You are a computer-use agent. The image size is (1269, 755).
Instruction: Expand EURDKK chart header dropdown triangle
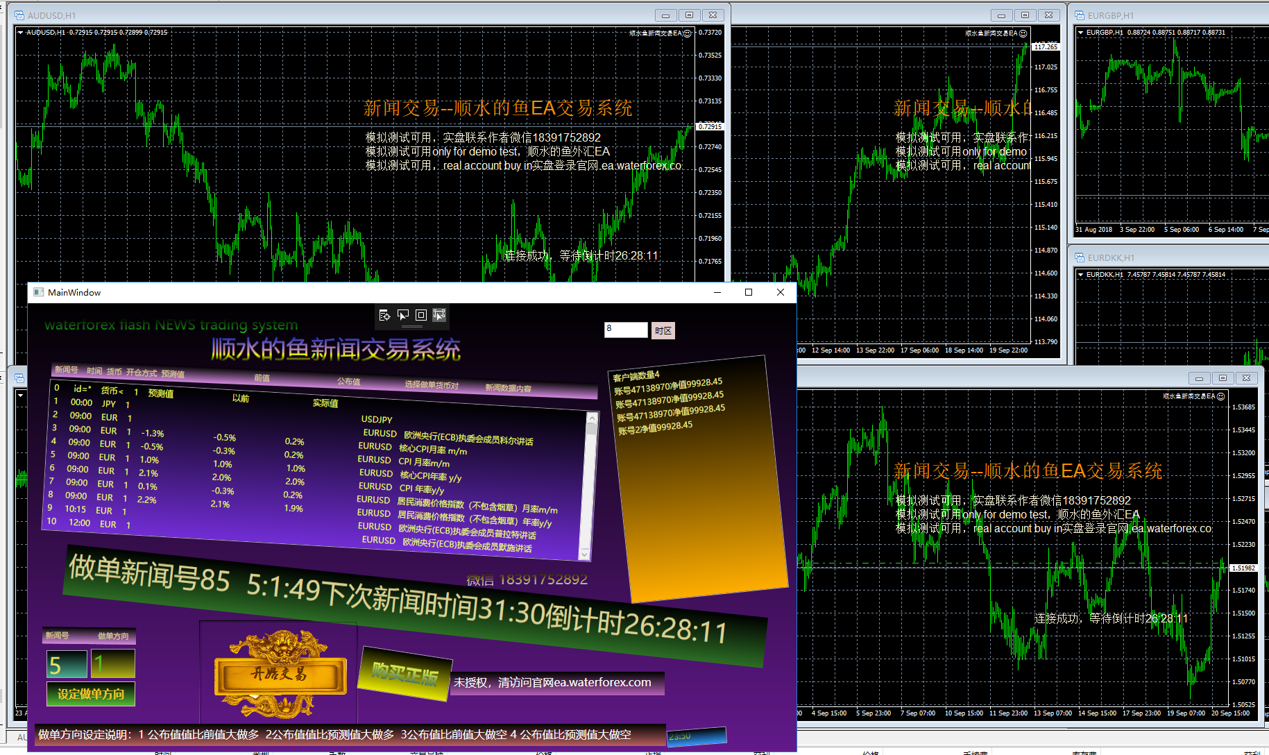pos(1080,275)
